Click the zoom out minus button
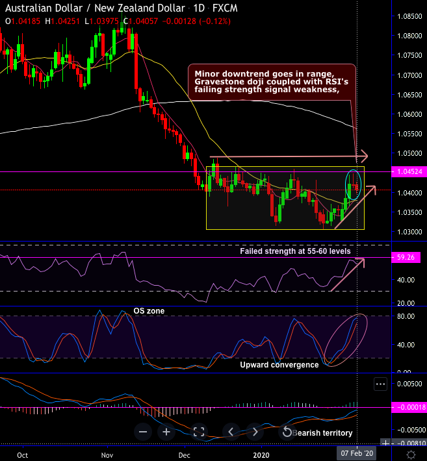 tap(143, 432)
